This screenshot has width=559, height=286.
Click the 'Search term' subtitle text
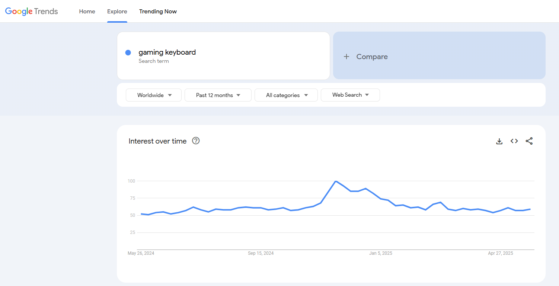154,61
